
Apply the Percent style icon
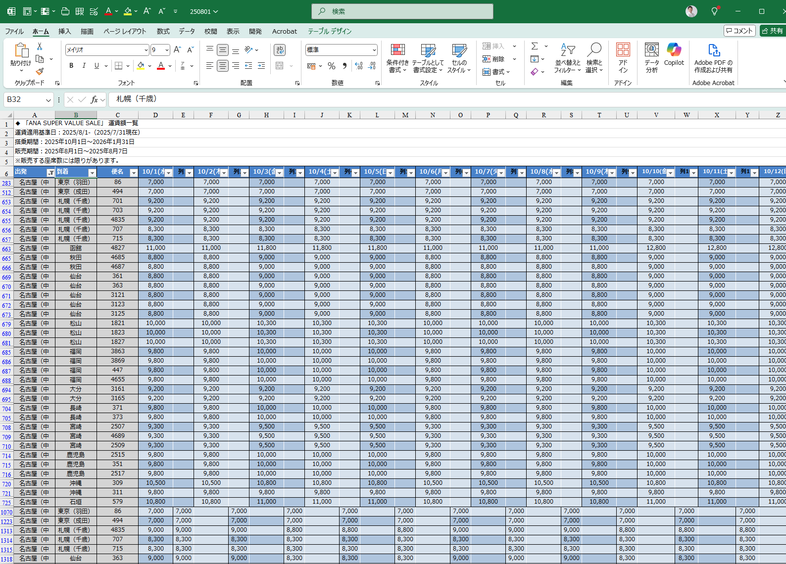332,66
